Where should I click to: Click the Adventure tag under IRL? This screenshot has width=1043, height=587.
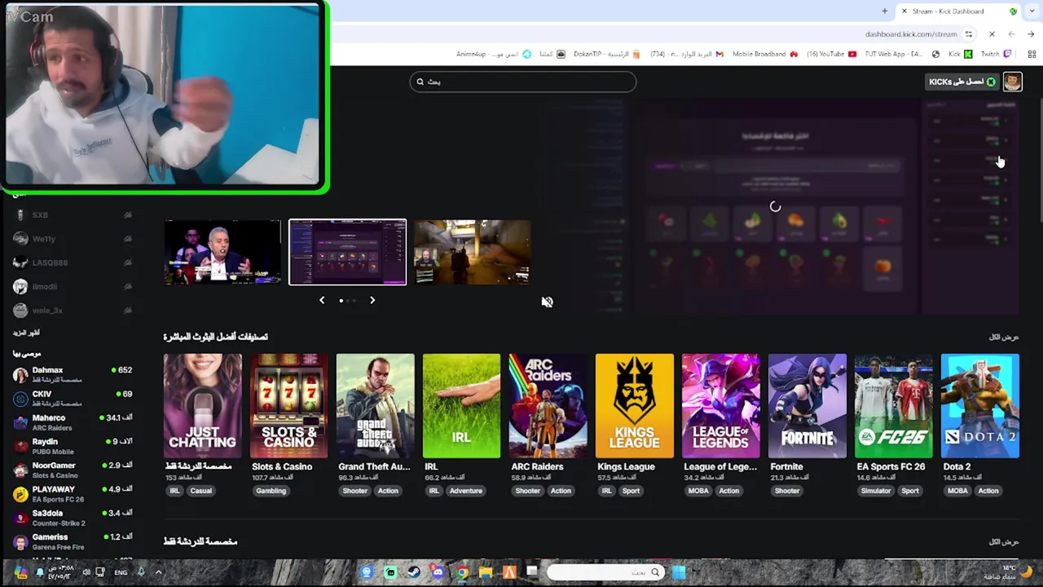465,491
